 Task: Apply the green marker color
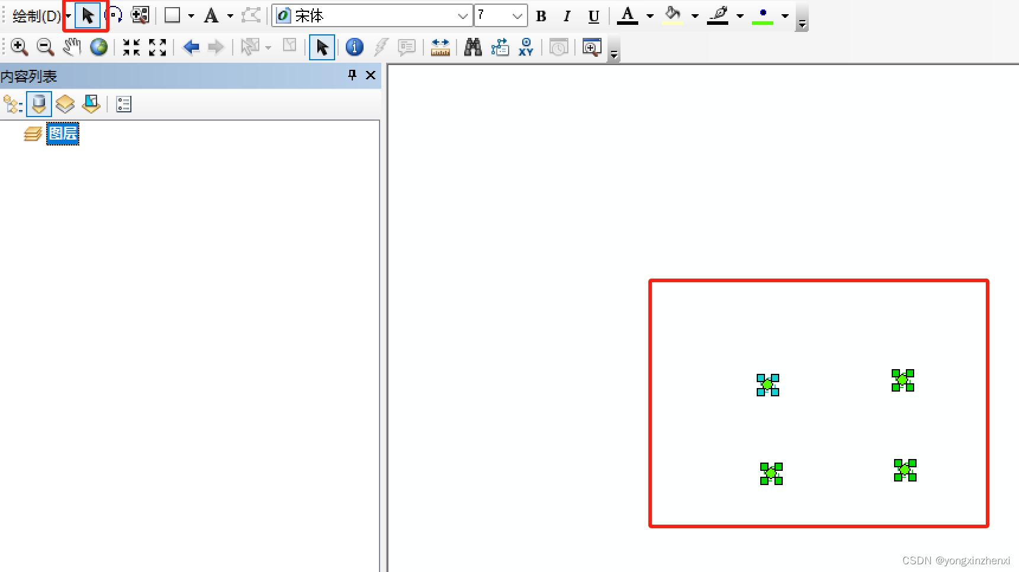pos(763,15)
